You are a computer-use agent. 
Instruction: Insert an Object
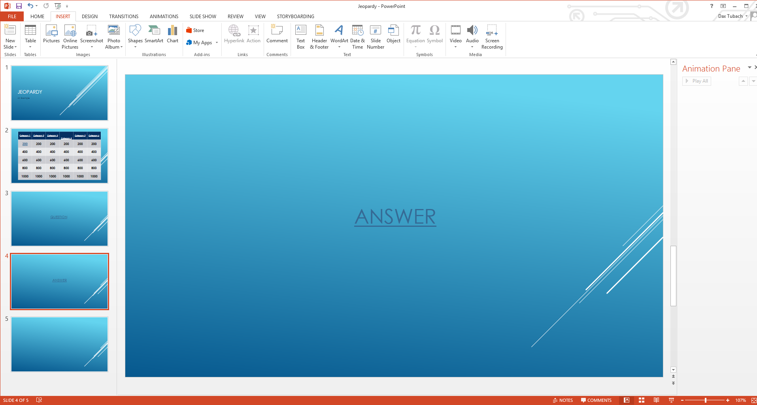393,34
